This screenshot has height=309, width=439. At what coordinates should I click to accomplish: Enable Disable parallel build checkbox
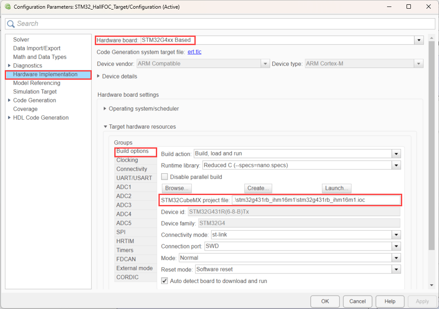(x=165, y=177)
